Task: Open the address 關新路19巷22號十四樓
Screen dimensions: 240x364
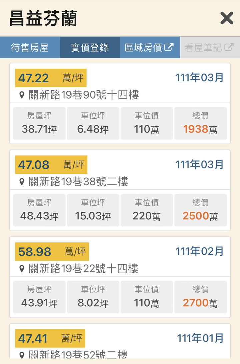Action: [x=84, y=269]
